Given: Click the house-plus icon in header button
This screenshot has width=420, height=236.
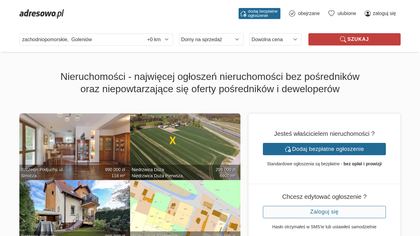Looking at the screenshot, I should 243,14.
